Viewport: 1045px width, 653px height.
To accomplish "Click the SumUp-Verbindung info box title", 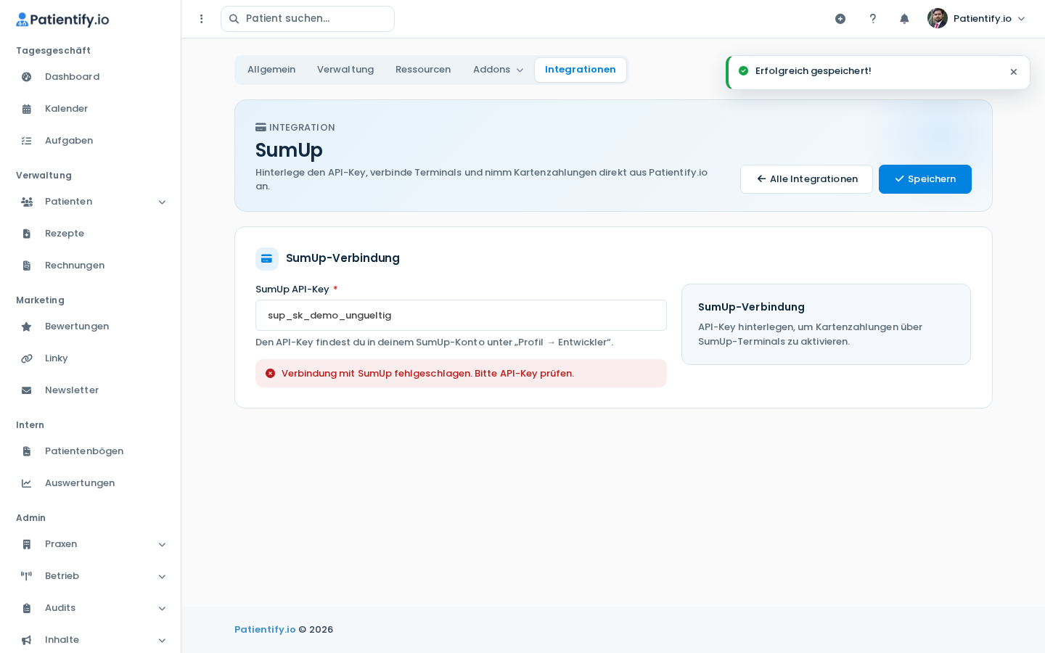I will click(x=751, y=307).
